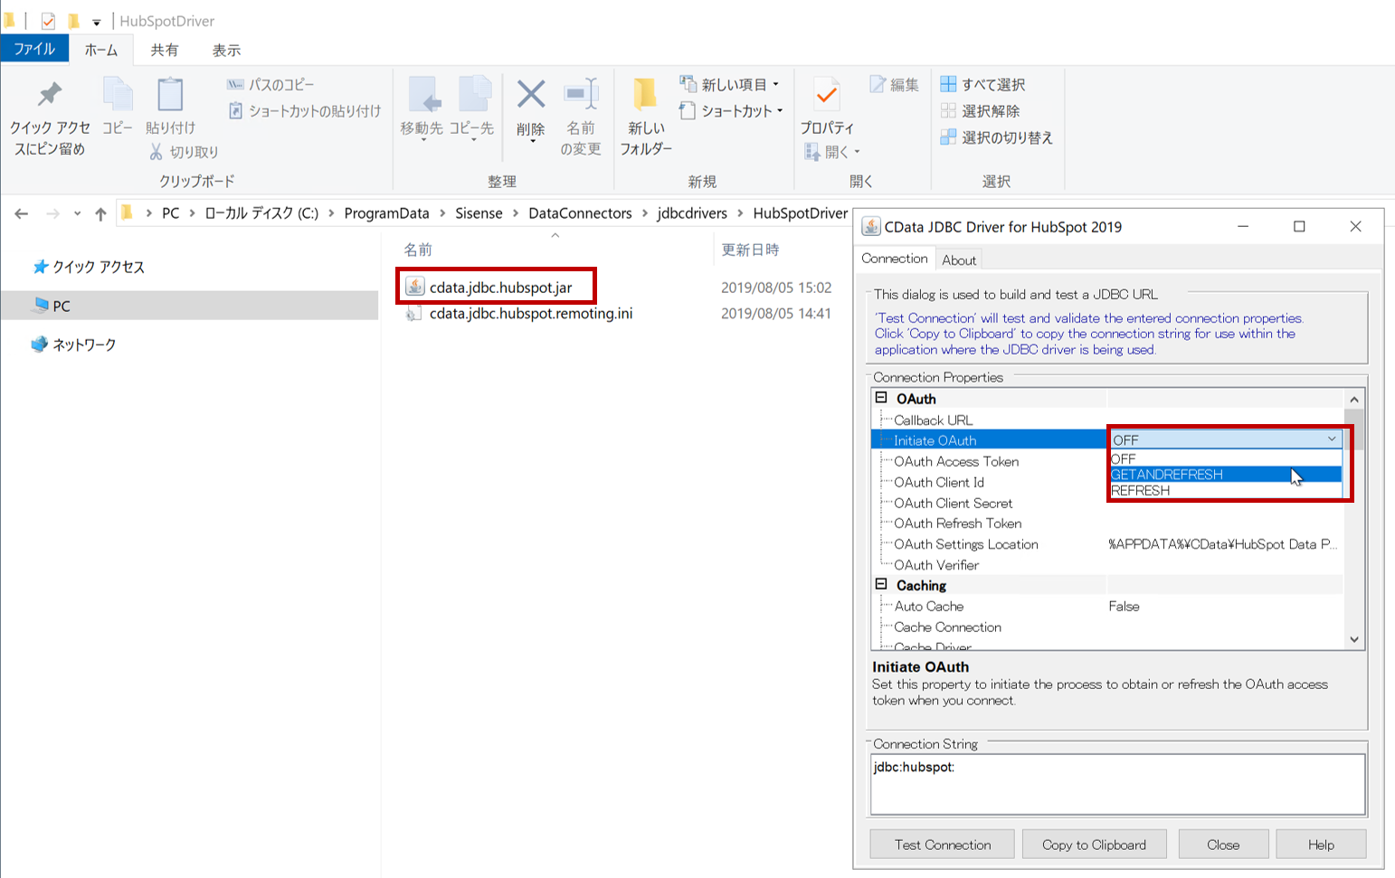Select Auto Cache property row

1107,606
